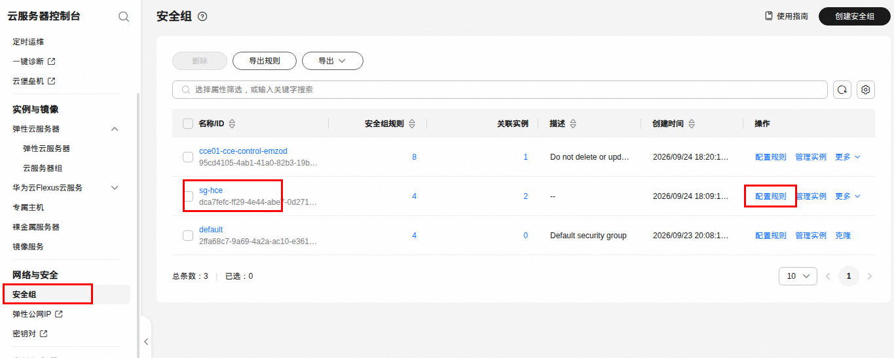Select the 'Default security group' description text
Viewport: 894px width, 358px height.
click(588, 236)
